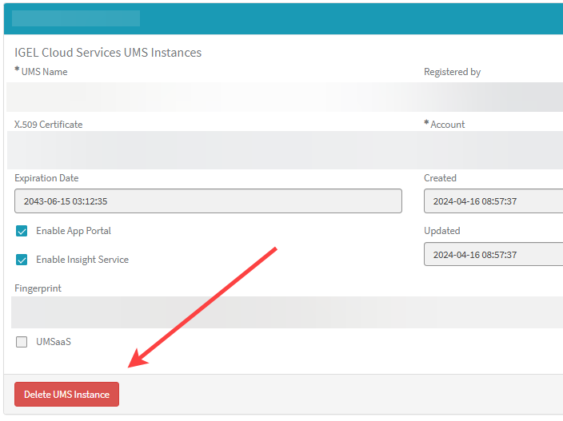
Task: Click the 'Enable Insight Service' label
Action: coord(82,260)
